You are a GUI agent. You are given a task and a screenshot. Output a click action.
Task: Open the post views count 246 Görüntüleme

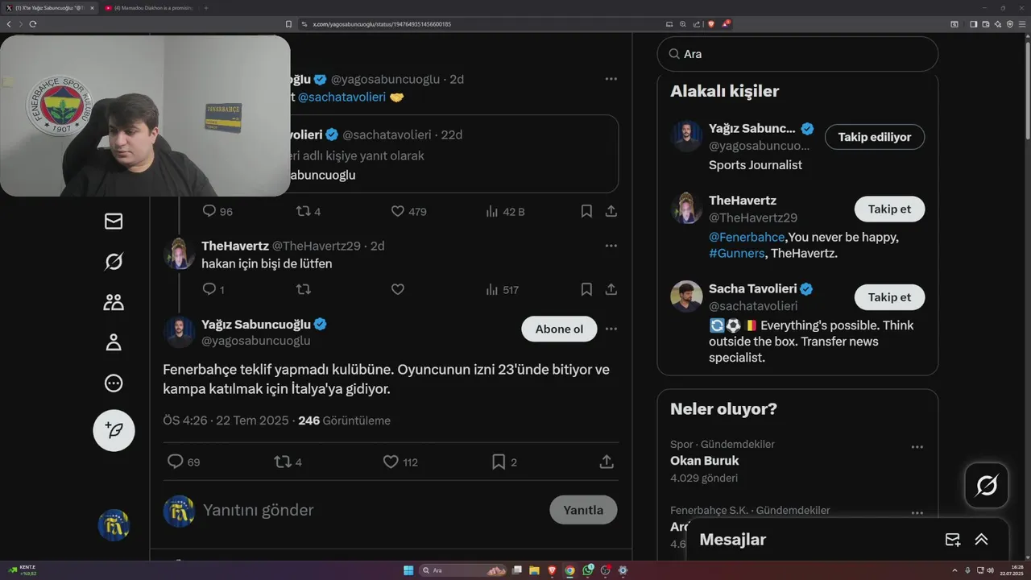click(344, 420)
